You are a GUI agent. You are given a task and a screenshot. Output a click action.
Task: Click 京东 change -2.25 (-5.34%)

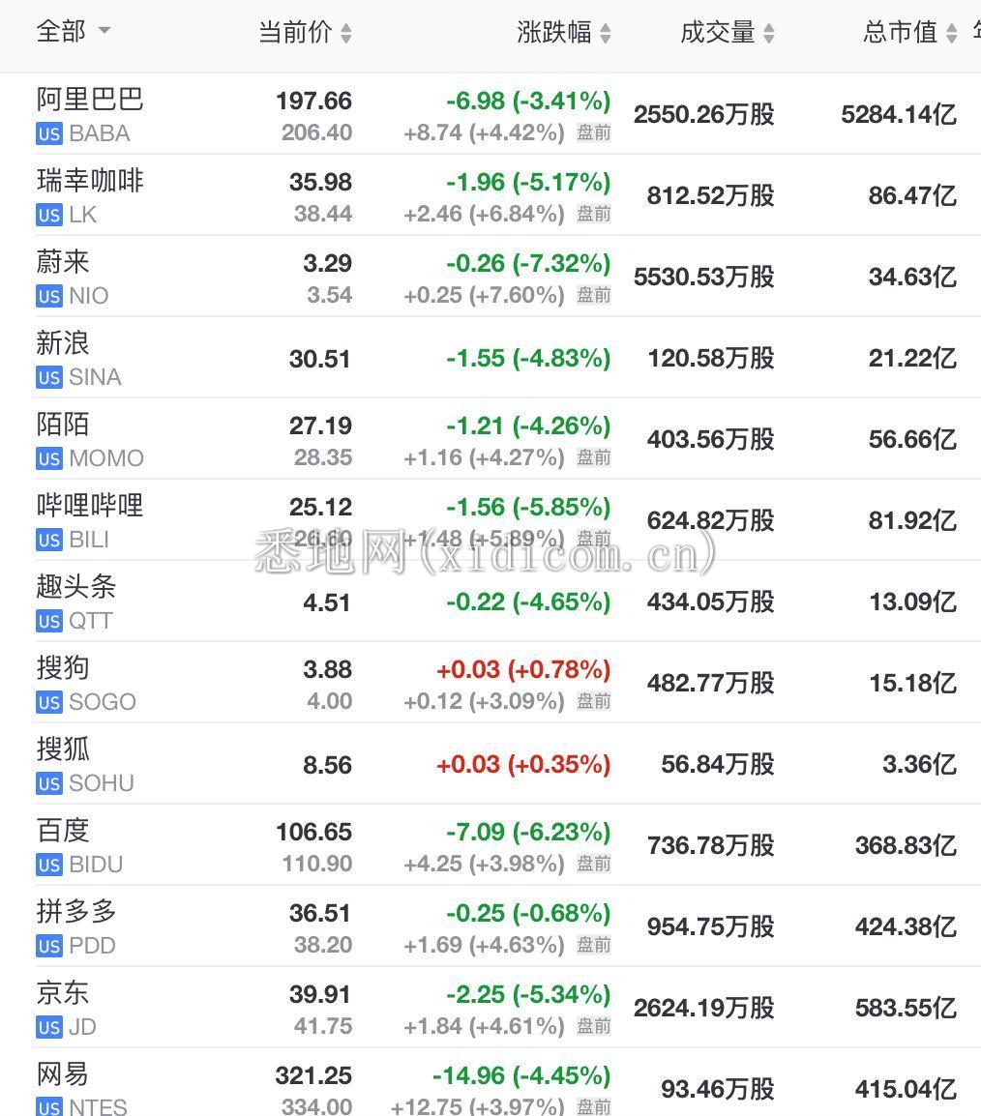coord(529,994)
